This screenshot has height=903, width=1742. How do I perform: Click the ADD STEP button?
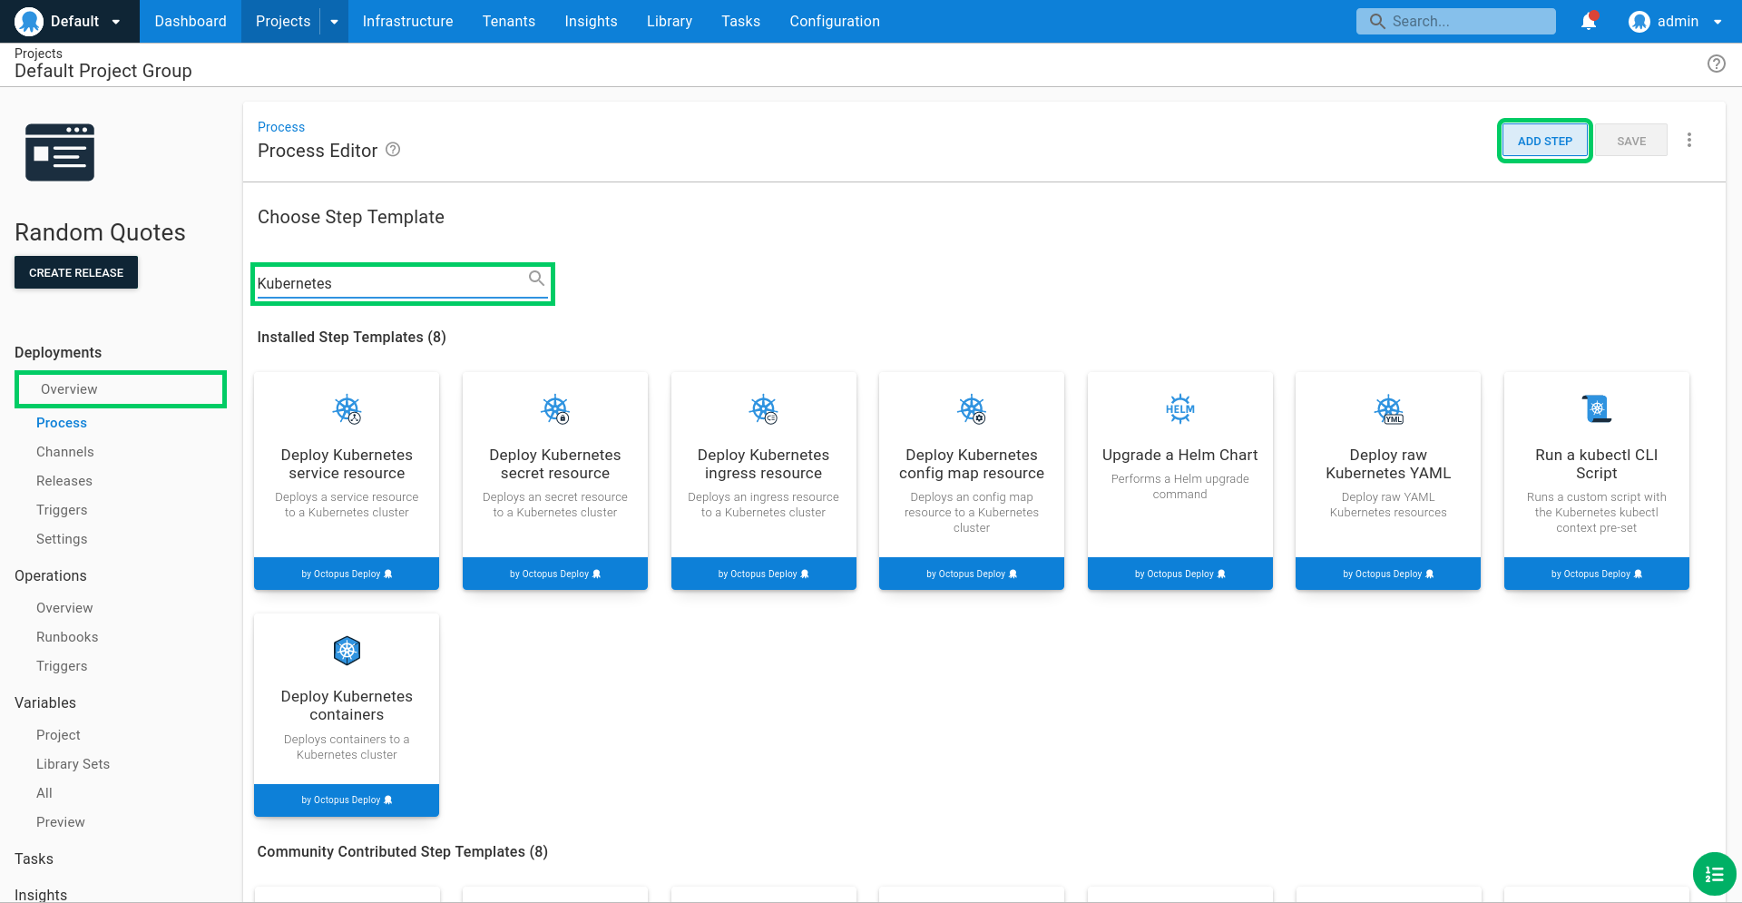click(1544, 141)
